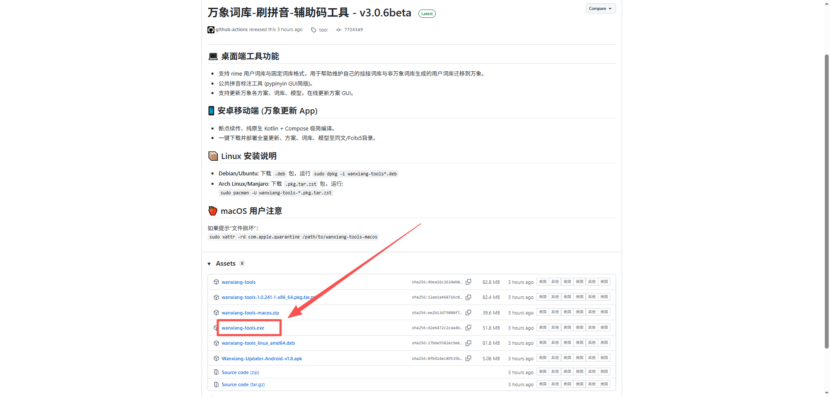The width and height of the screenshot is (830, 397).
Task: Click the Linux 安装说明 heading
Action: (249, 156)
